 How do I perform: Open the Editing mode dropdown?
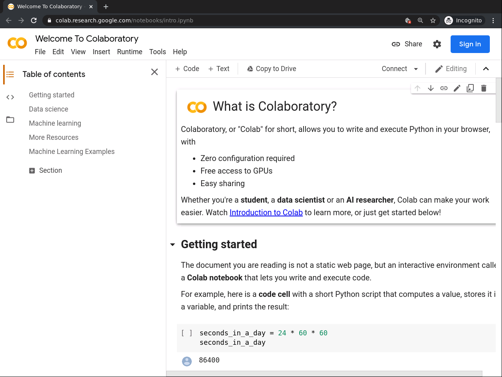(451, 69)
